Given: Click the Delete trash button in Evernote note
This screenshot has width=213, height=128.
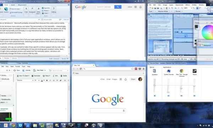Looking at the screenshot, I should 64,76.
